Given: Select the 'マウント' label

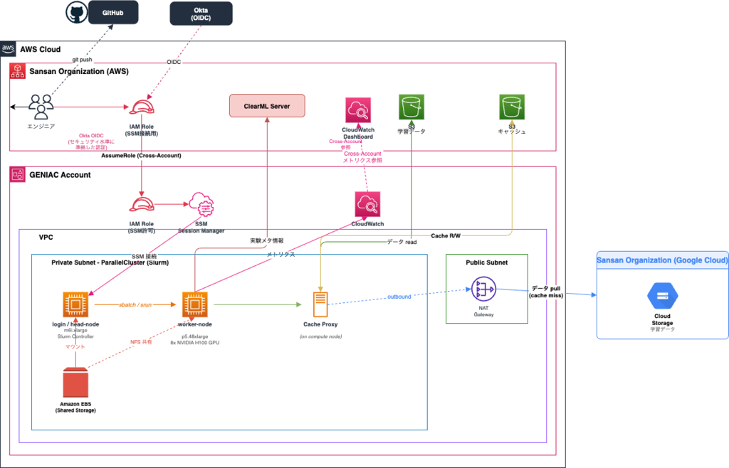Looking at the screenshot, I should coord(75,346).
